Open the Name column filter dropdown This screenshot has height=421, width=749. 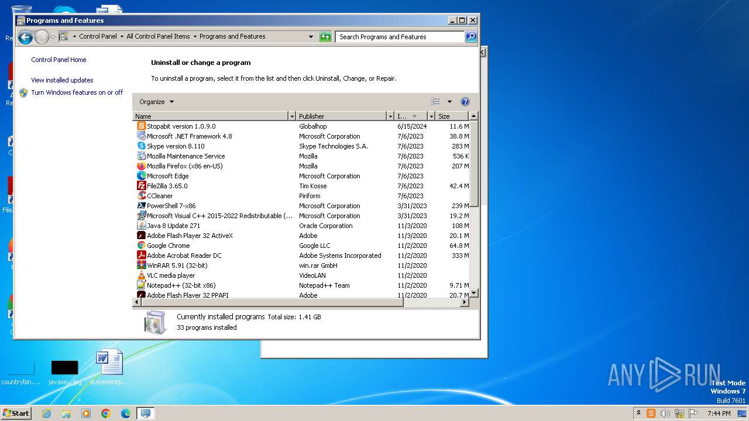pyautogui.click(x=292, y=116)
